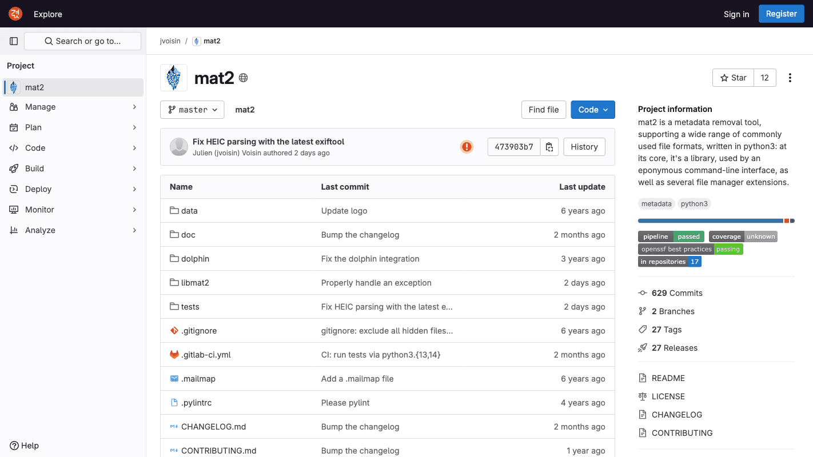Screen dimensions: 813x457
Task: Click the Sign in link
Action: tap(736, 14)
